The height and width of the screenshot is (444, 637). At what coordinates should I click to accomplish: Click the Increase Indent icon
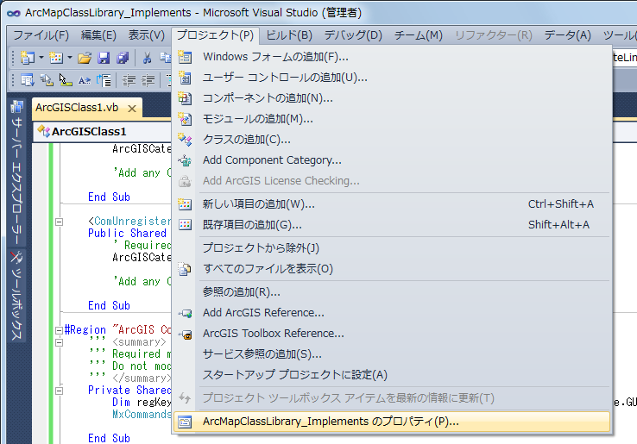pyautogui.click(x=148, y=80)
